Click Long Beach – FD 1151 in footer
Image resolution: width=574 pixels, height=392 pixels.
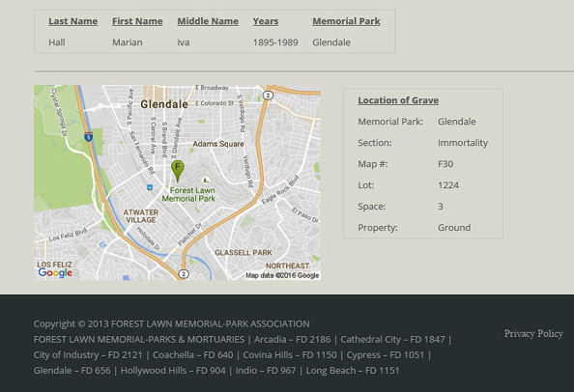pyautogui.click(x=353, y=371)
